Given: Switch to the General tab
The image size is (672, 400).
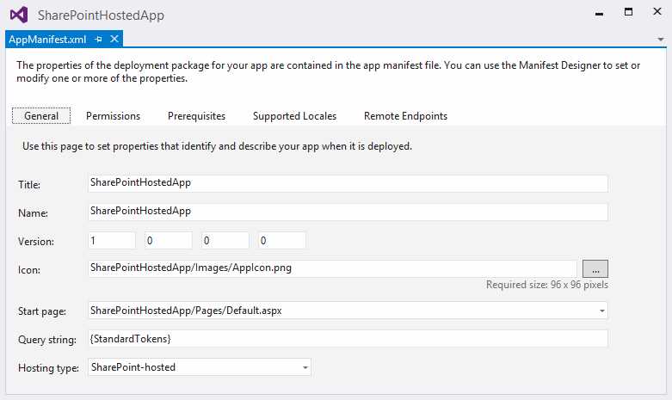Looking at the screenshot, I should coord(41,116).
